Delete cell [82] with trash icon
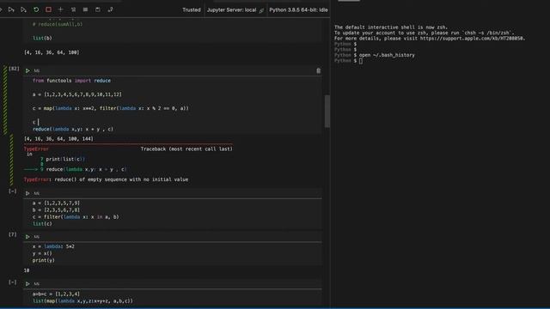 (318, 70)
